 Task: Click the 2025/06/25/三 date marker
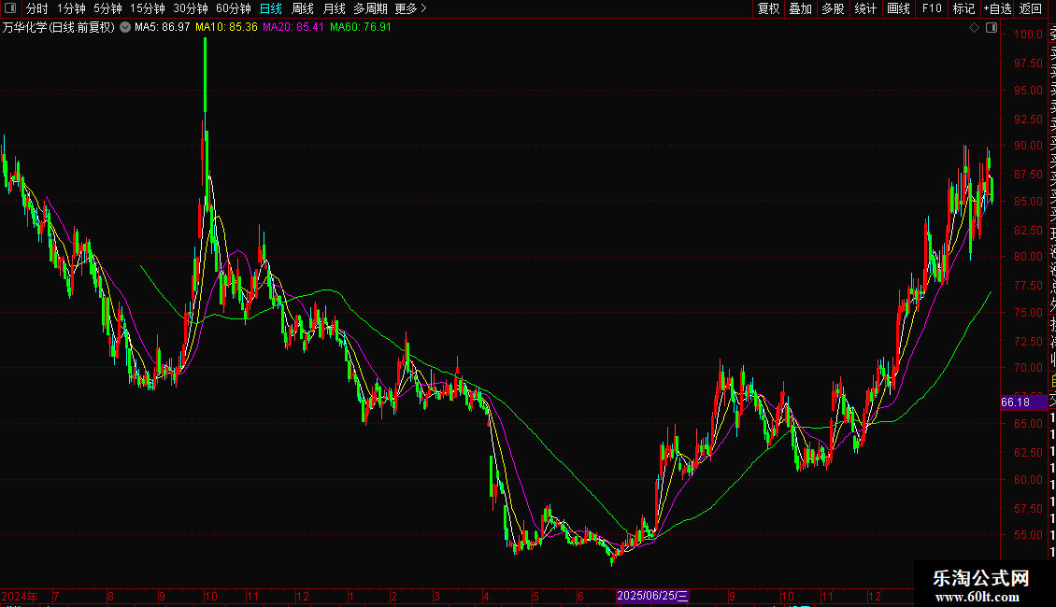pos(652,596)
